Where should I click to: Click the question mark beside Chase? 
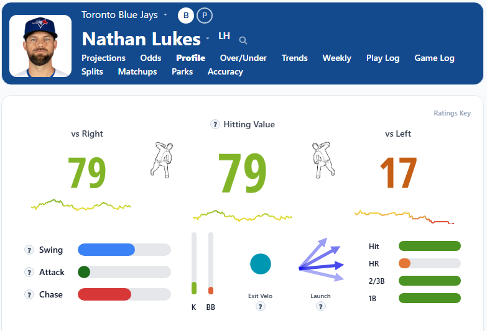pyautogui.click(x=29, y=294)
